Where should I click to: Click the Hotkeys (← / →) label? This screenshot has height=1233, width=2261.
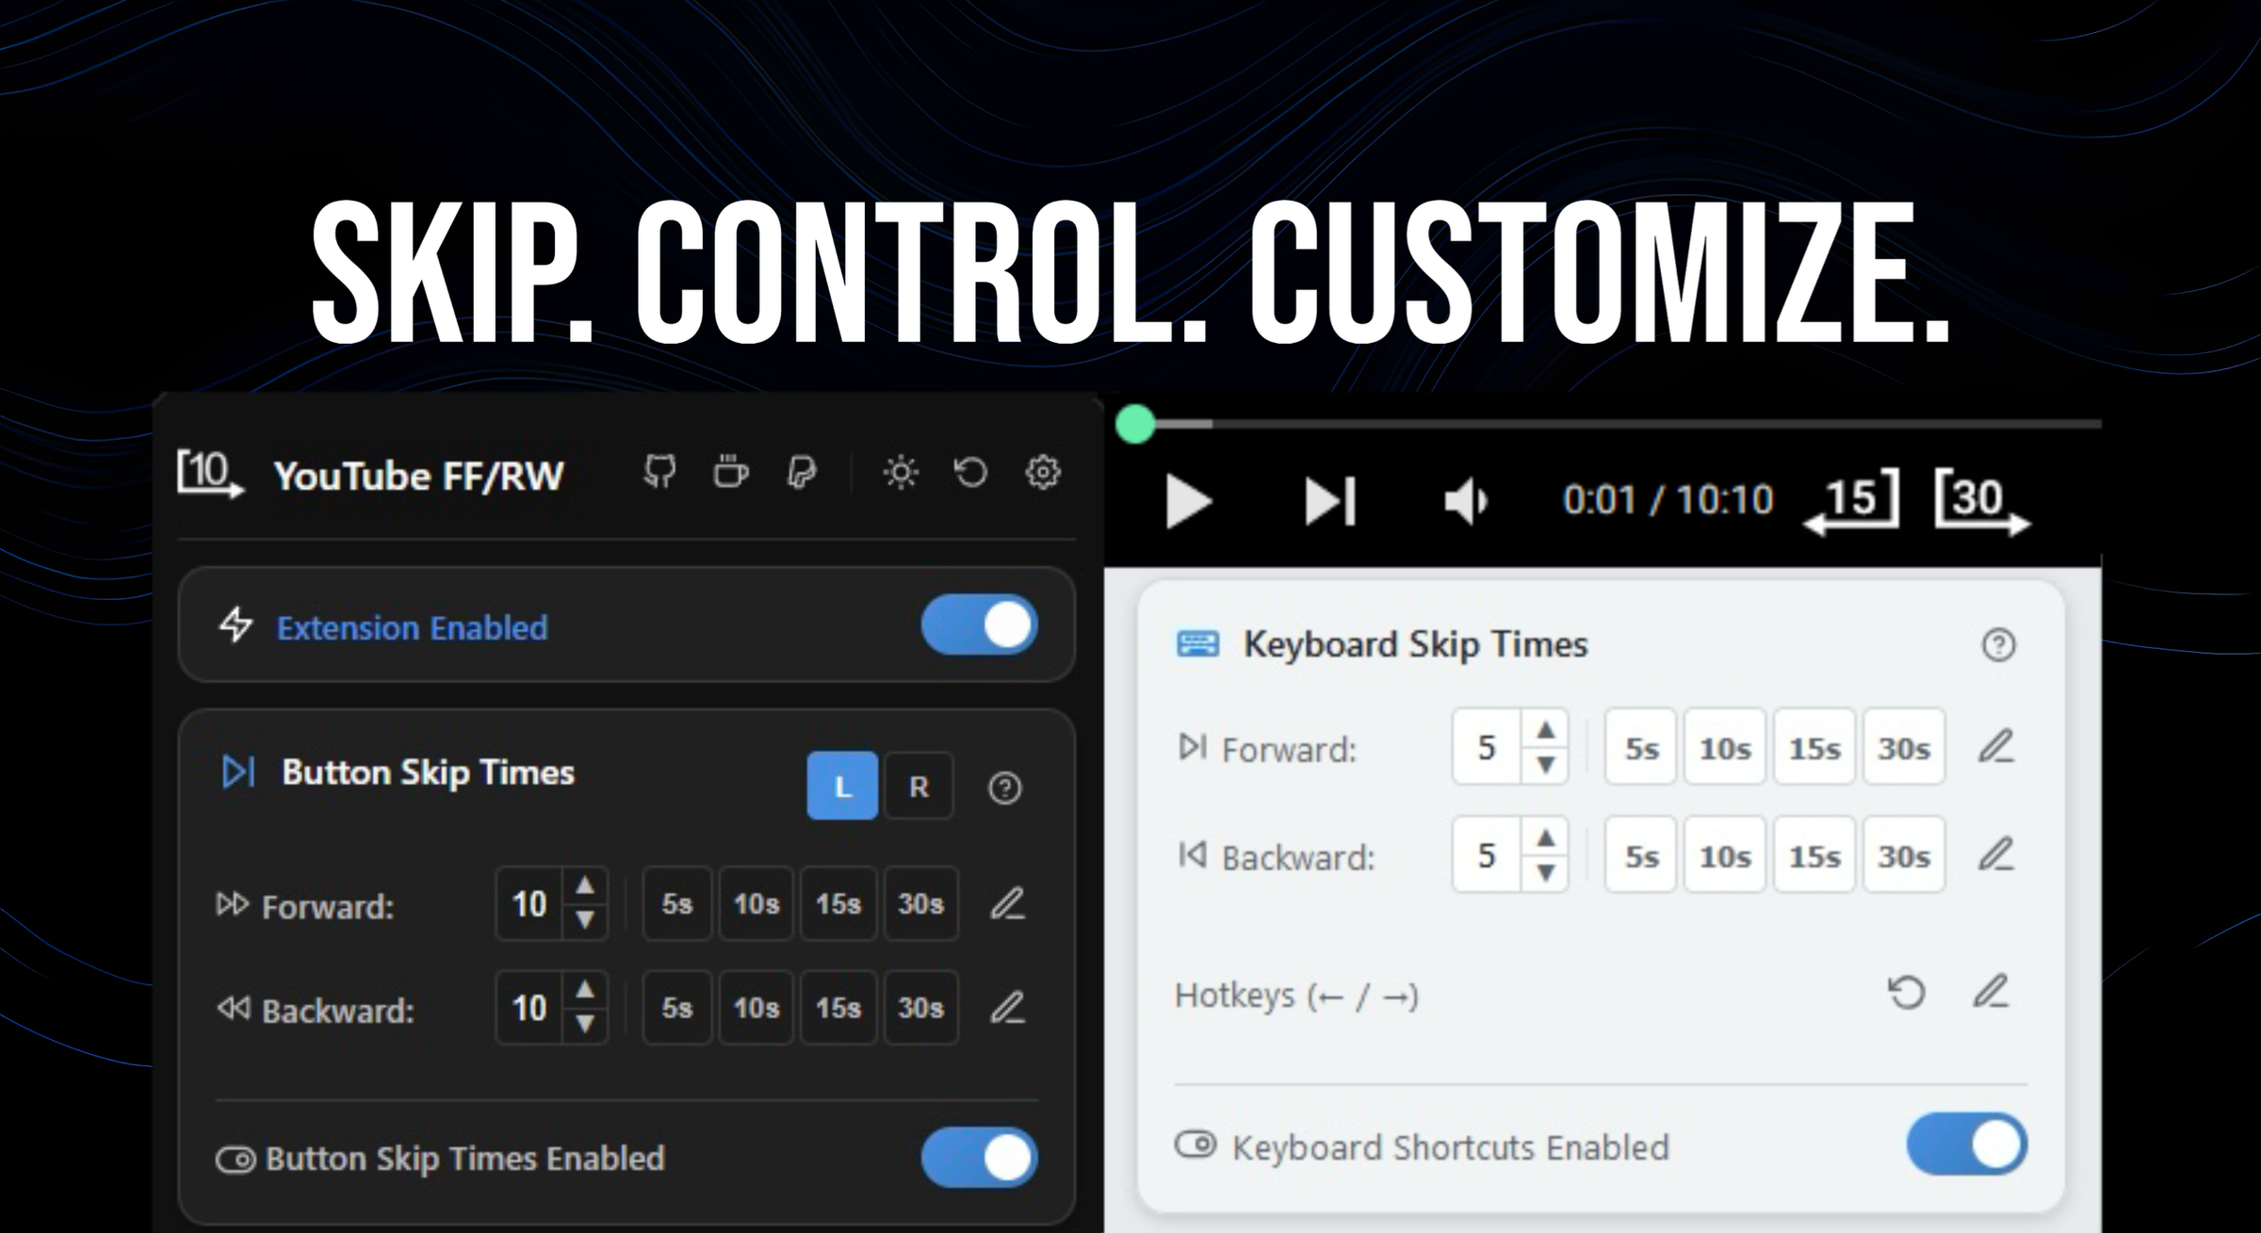[x=1296, y=995]
